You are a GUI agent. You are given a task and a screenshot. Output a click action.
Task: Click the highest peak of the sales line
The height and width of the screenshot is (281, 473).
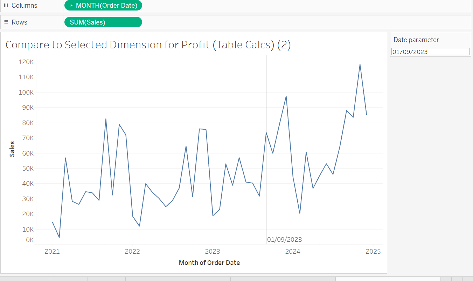360,64
